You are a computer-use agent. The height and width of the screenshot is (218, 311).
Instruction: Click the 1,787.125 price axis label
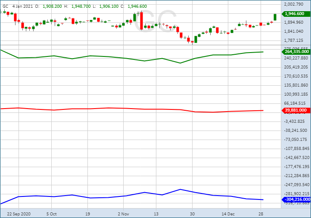[294, 40]
